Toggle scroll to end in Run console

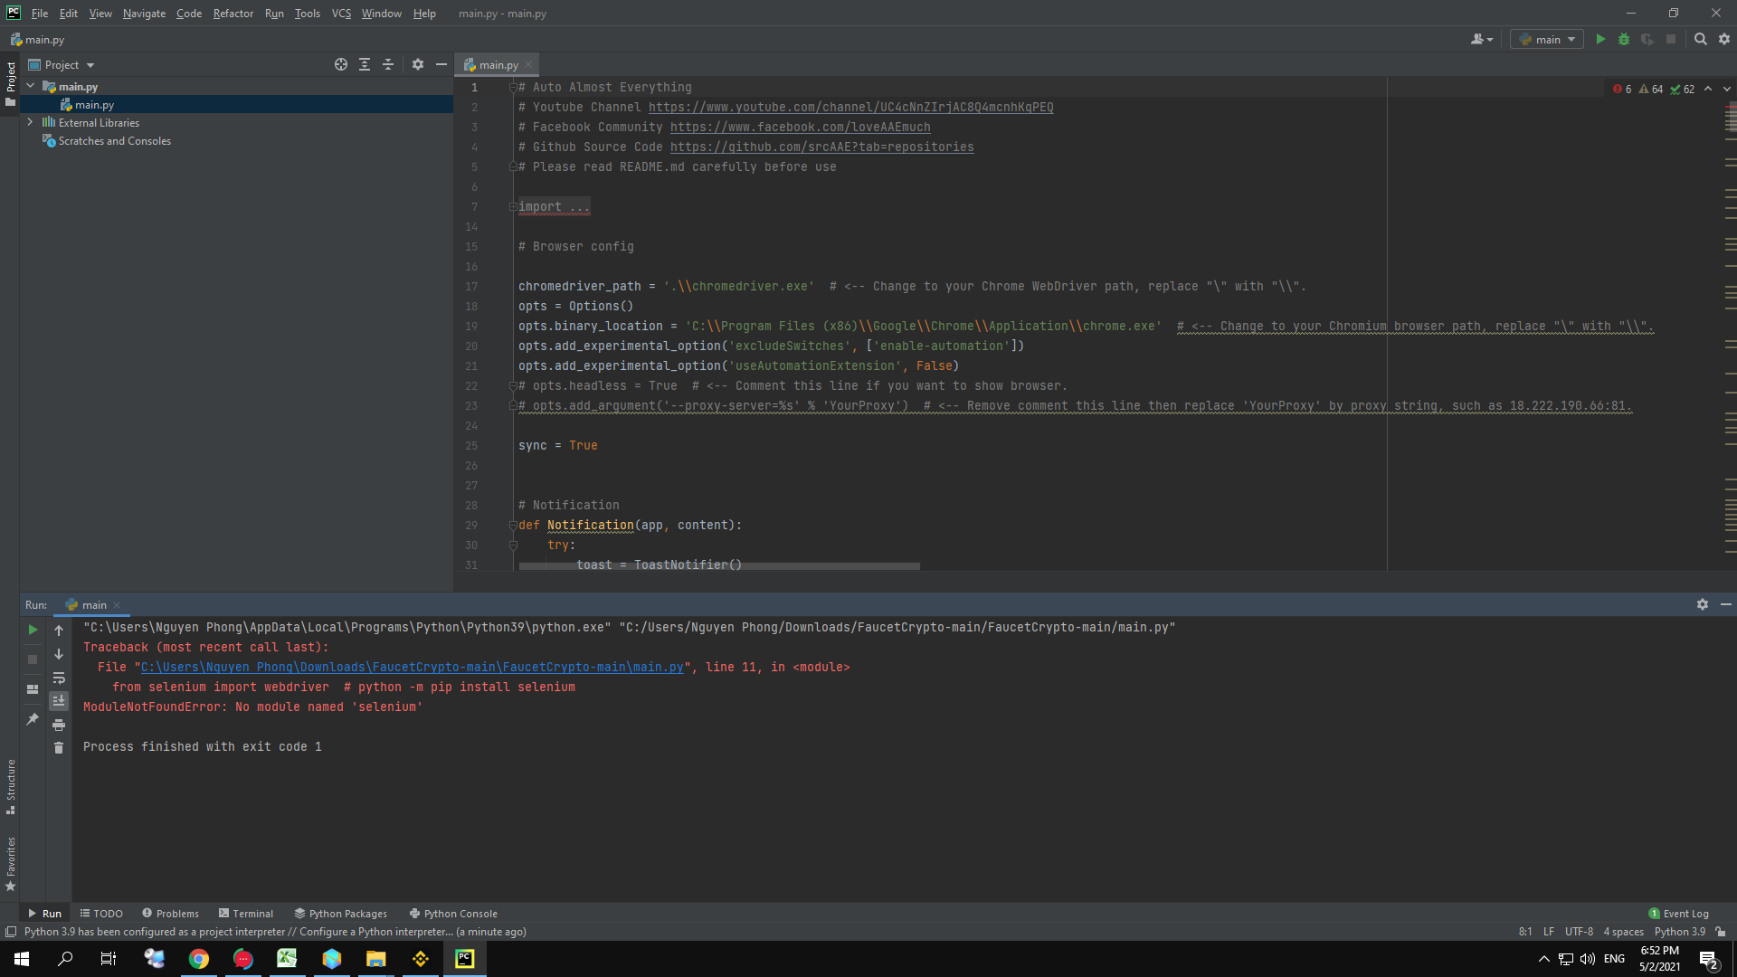59,700
